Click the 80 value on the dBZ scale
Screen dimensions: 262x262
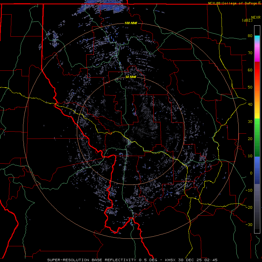point(250,36)
